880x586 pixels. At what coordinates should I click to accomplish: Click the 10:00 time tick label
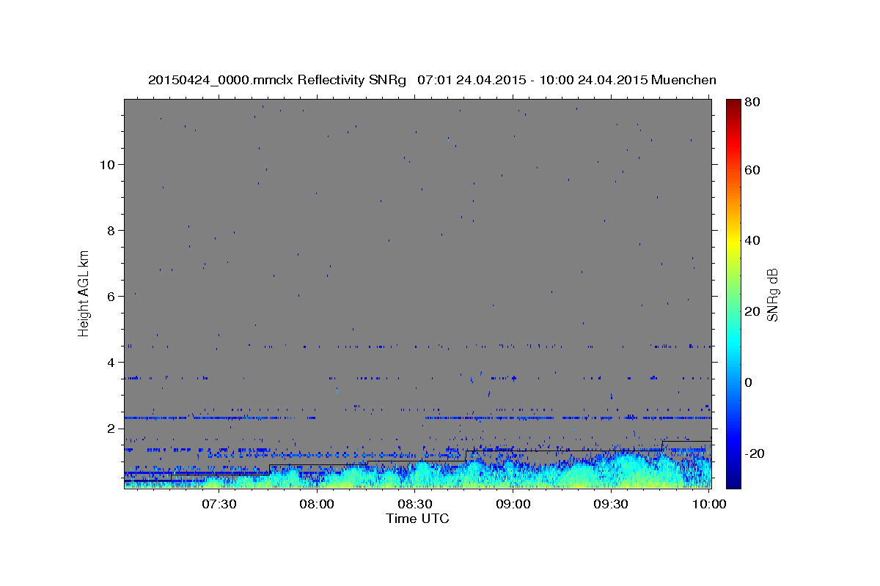pyautogui.click(x=709, y=504)
